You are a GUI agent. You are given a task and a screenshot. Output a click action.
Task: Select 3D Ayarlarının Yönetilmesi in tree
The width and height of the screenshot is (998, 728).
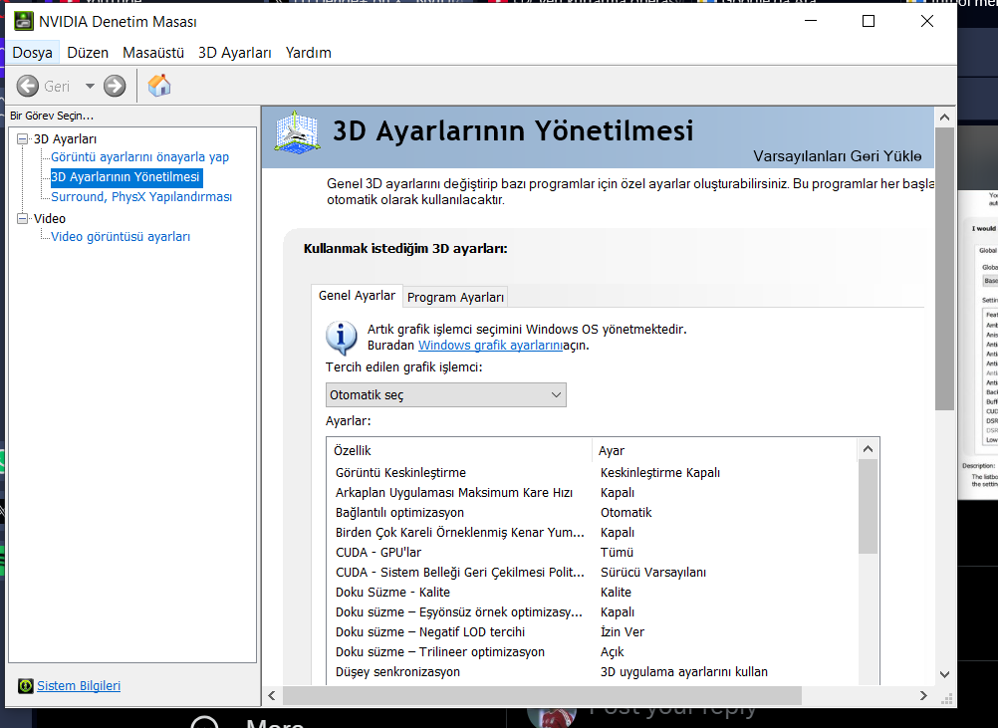point(125,177)
